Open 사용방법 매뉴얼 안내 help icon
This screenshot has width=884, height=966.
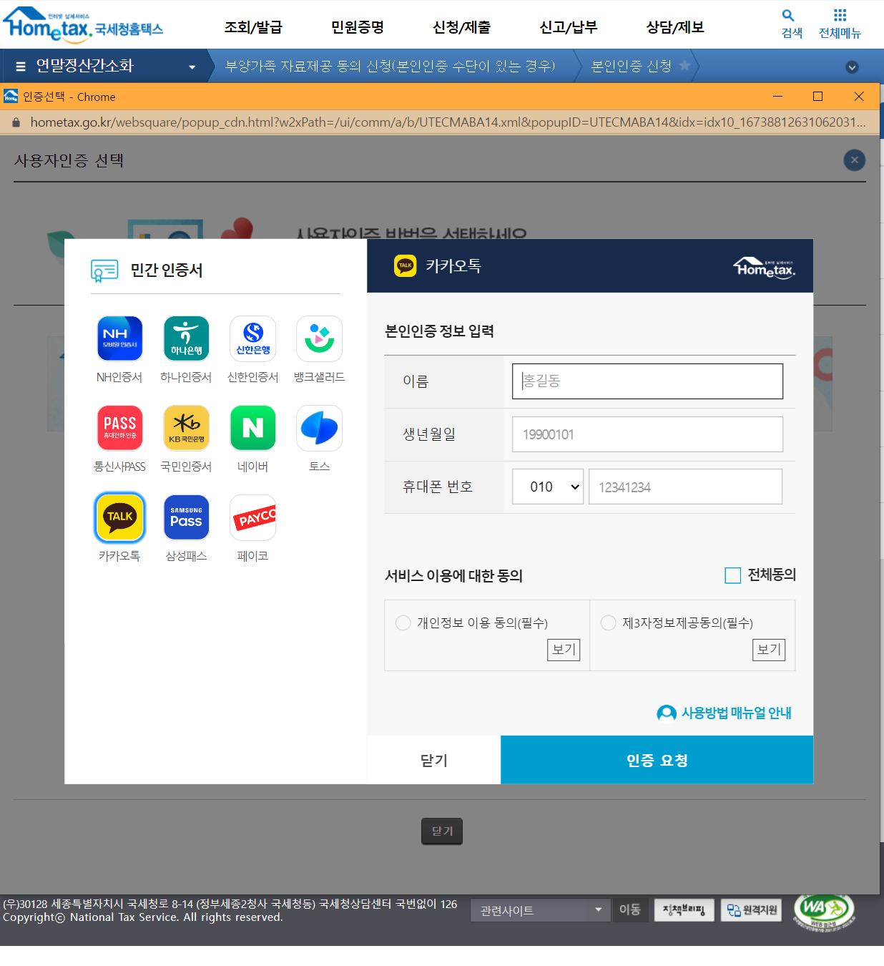click(667, 713)
